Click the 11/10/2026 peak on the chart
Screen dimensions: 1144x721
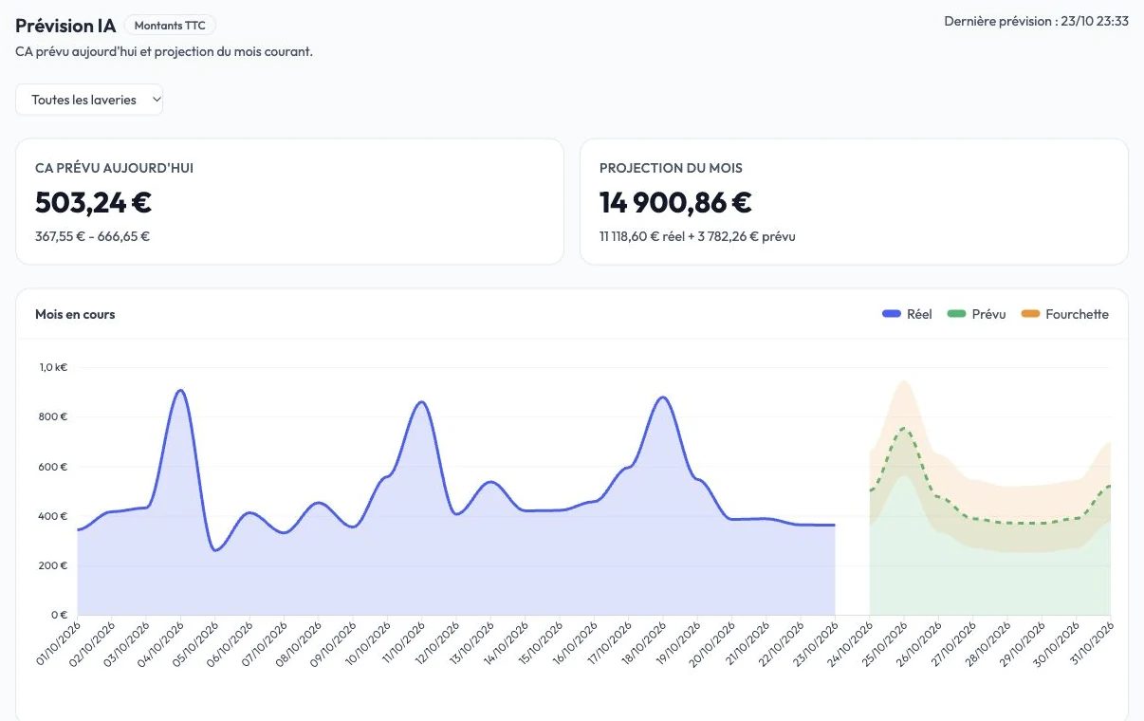pyautogui.click(x=421, y=402)
